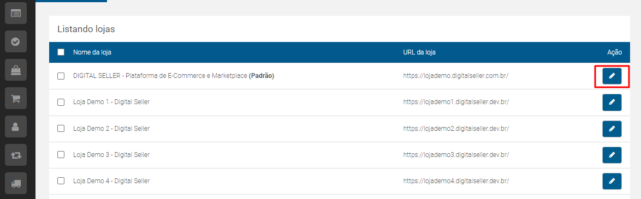Image resolution: width=641 pixels, height=199 pixels.
Task: Click the checkmark circle sidebar icon
Action: pos(15,41)
